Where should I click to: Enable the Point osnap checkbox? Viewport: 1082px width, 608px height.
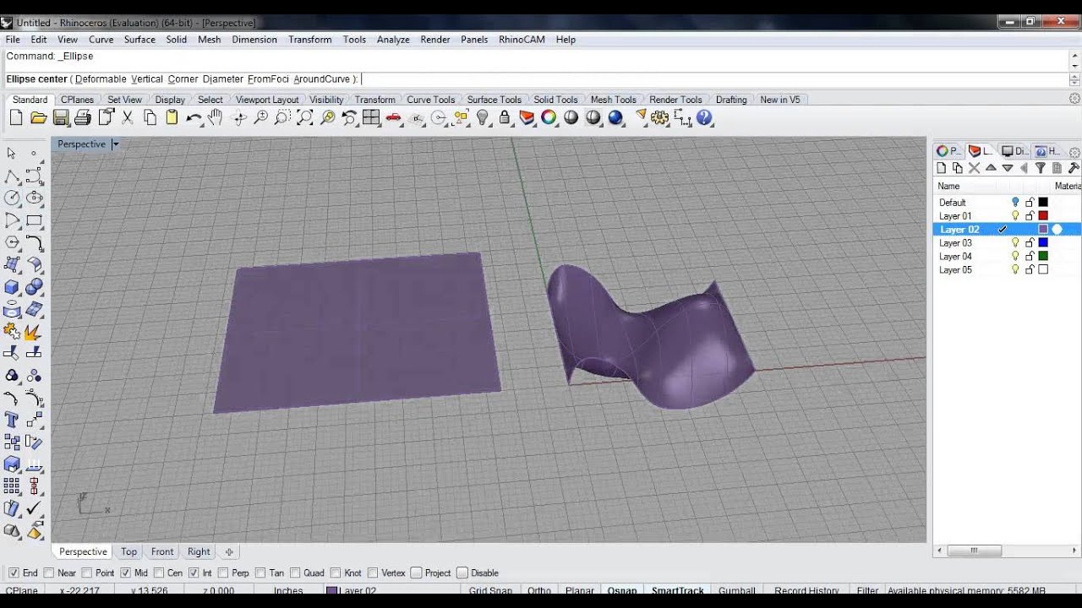(x=88, y=573)
